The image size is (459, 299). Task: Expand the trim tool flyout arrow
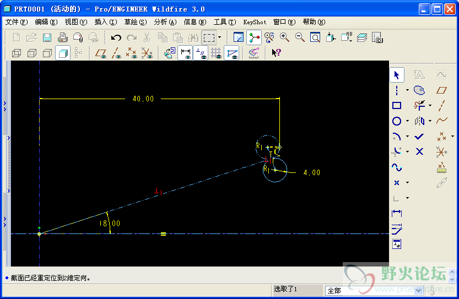point(430,105)
